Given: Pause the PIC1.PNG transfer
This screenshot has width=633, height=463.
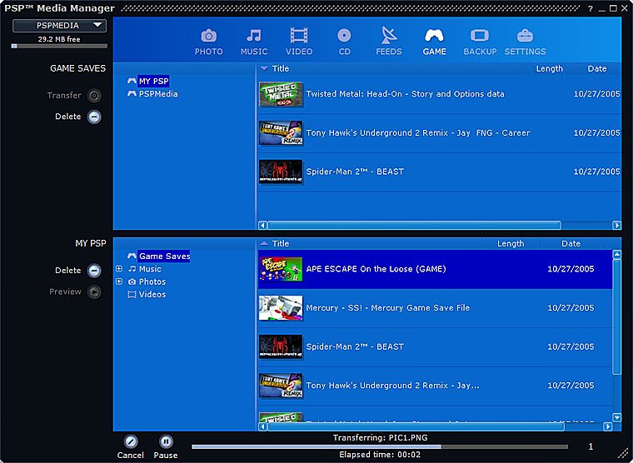Looking at the screenshot, I should click(x=166, y=441).
